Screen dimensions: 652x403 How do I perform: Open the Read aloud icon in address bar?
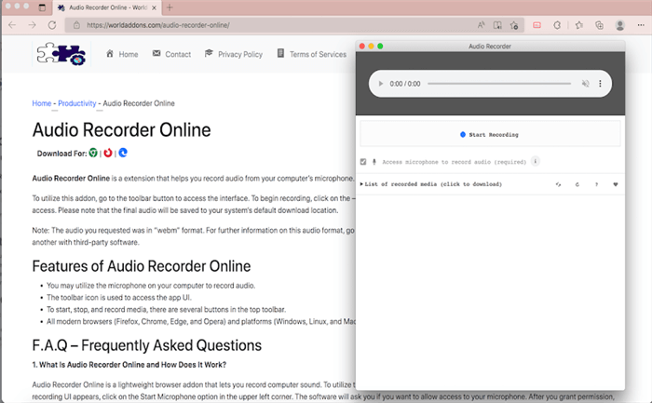coord(482,25)
